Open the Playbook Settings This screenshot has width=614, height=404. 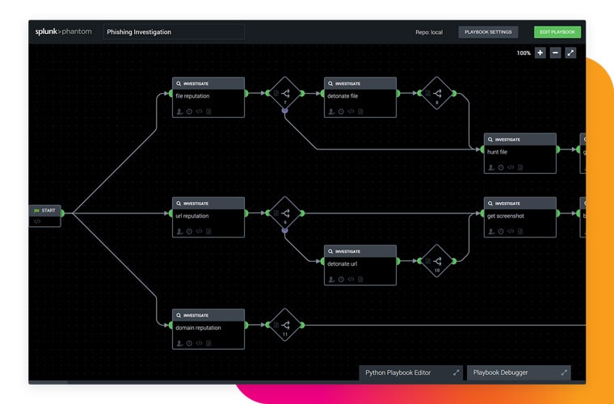point(488,32)
